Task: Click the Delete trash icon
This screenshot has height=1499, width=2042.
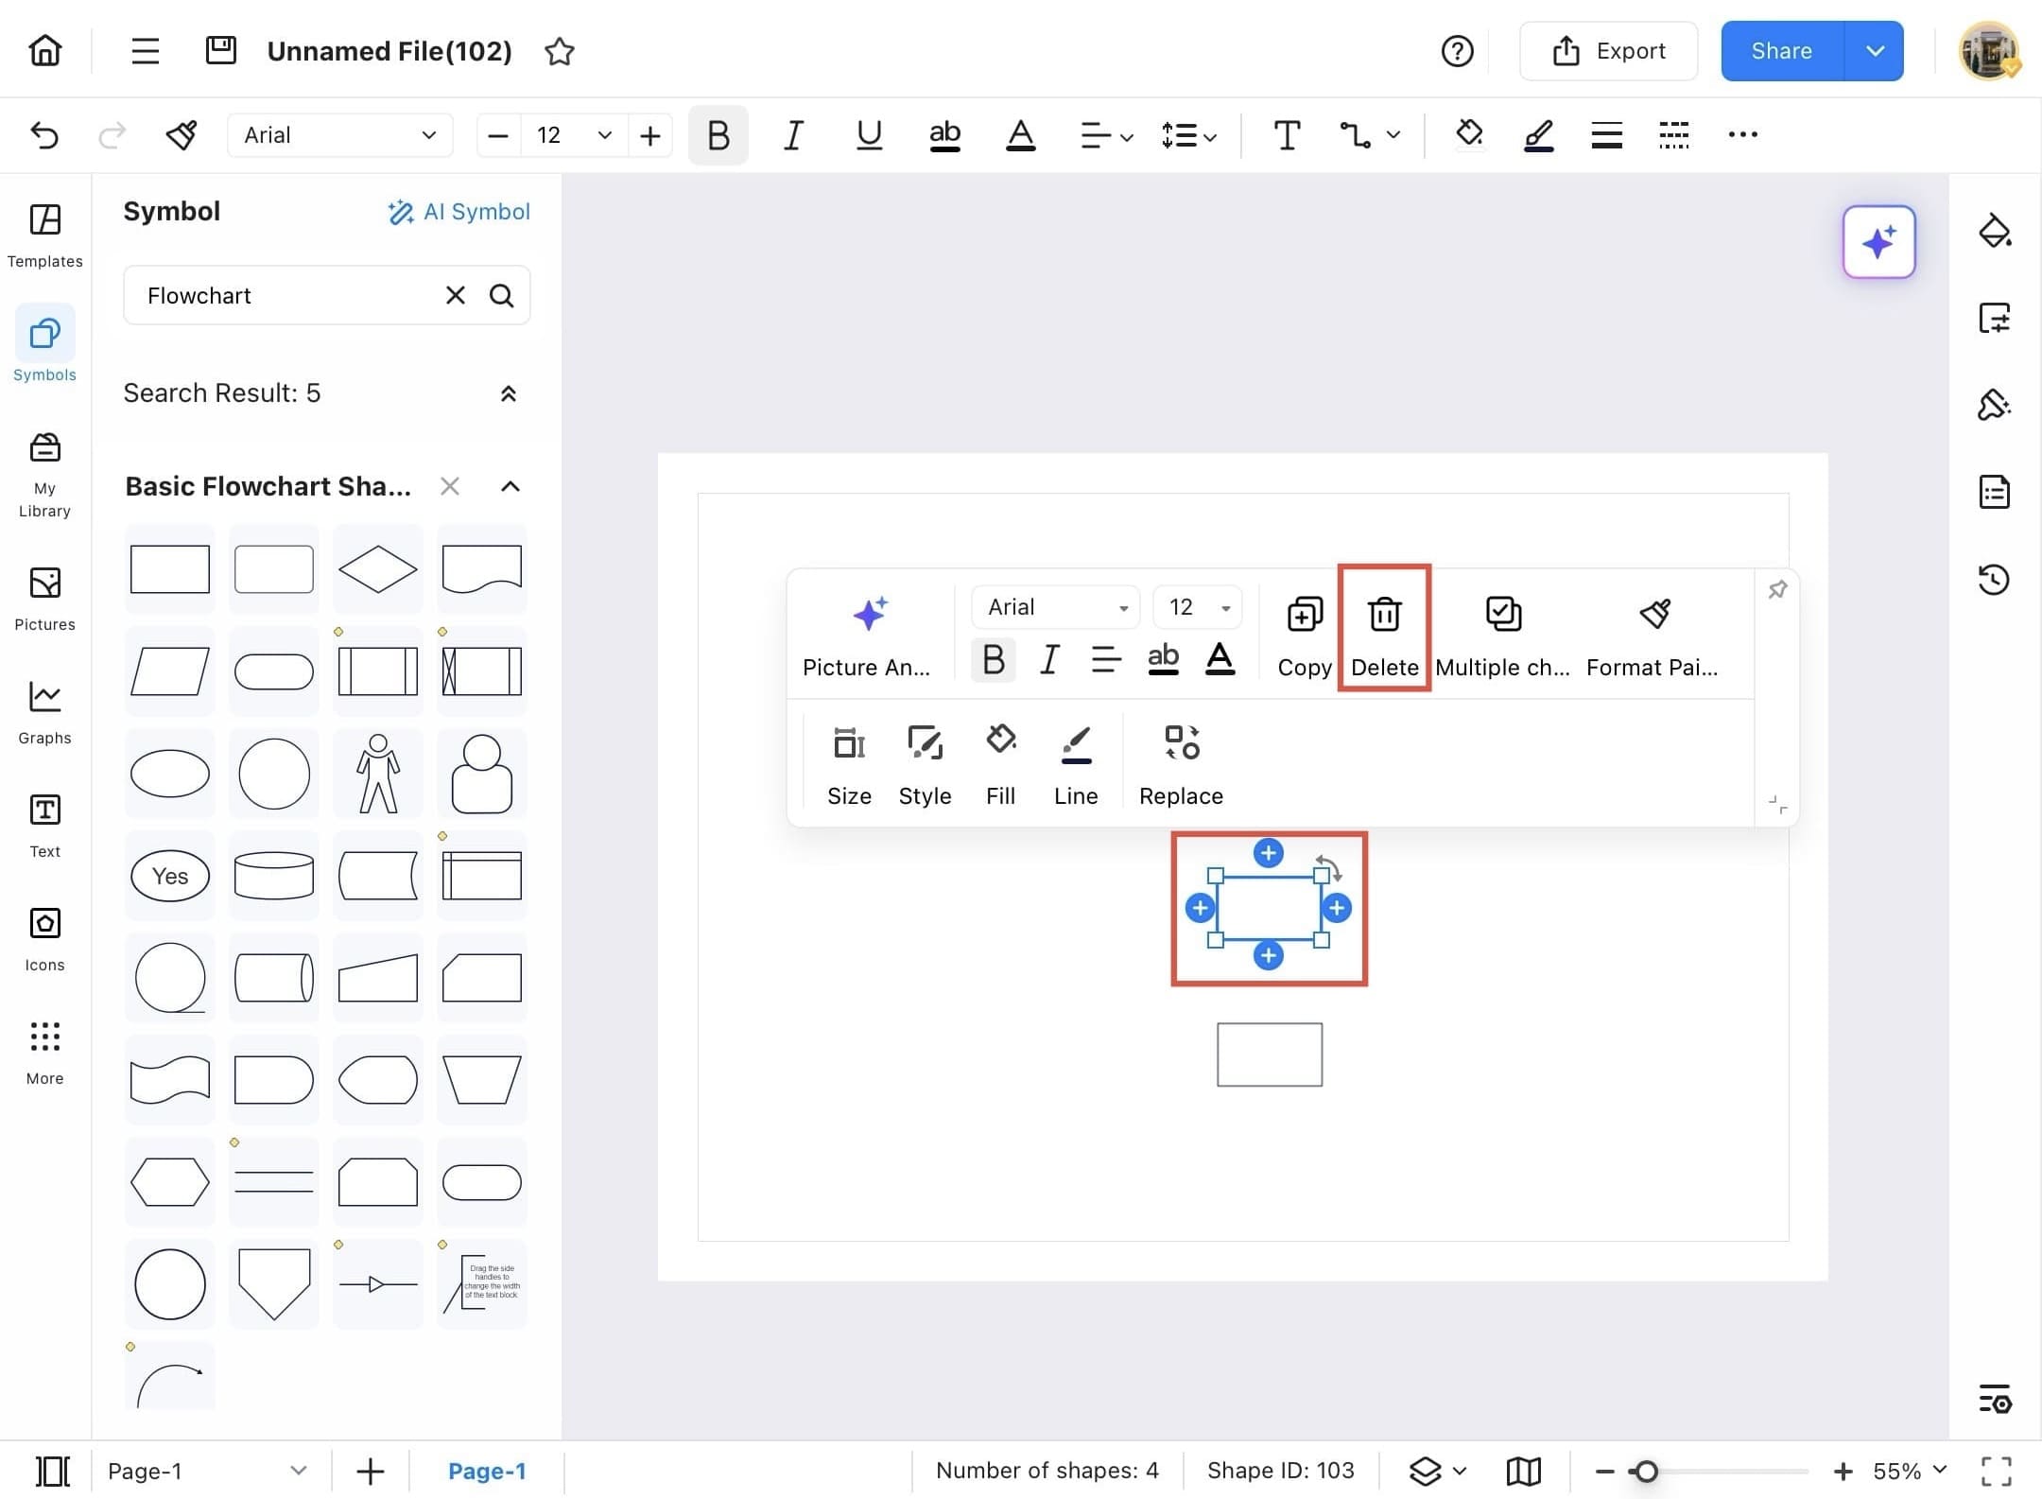Action: coord(1384,615)
